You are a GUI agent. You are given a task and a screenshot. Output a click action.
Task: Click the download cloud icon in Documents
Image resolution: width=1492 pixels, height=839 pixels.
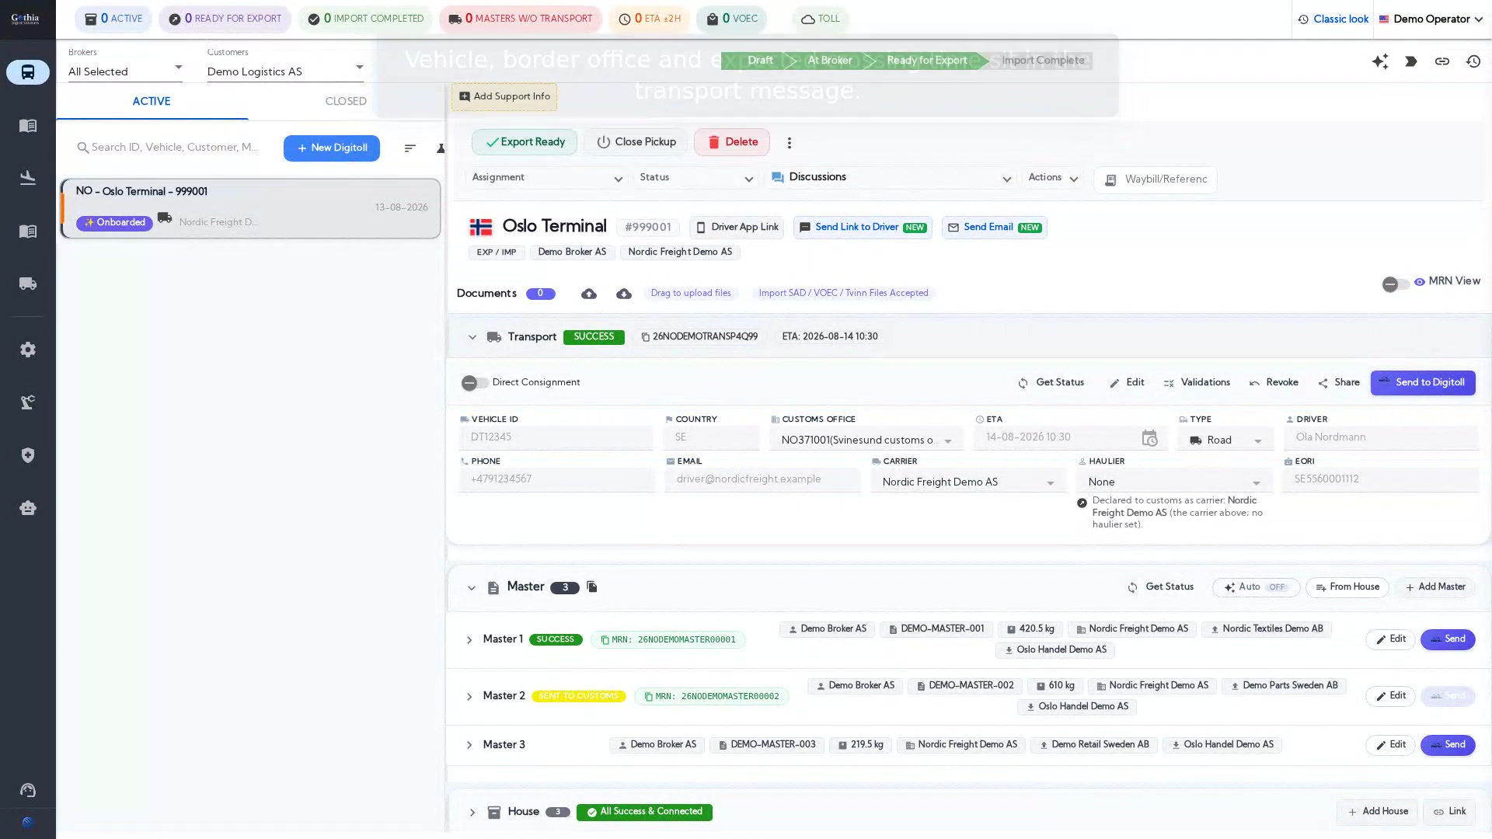point(624,294)
